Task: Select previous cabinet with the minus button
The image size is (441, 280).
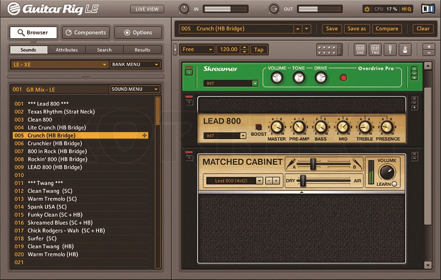Action: coord(269,180)
